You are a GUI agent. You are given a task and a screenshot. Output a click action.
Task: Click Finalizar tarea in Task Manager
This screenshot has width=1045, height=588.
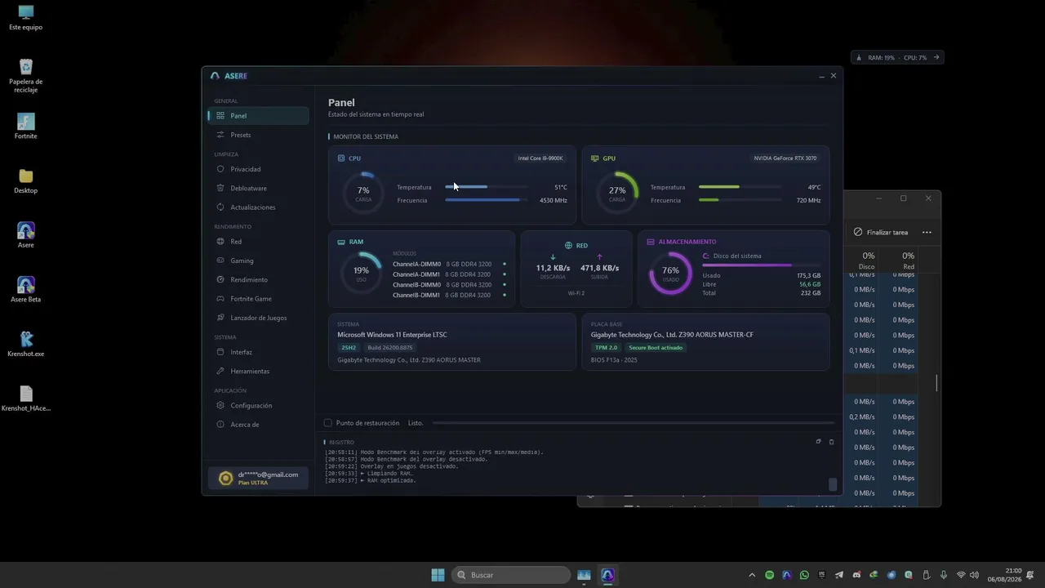(881, 232)
